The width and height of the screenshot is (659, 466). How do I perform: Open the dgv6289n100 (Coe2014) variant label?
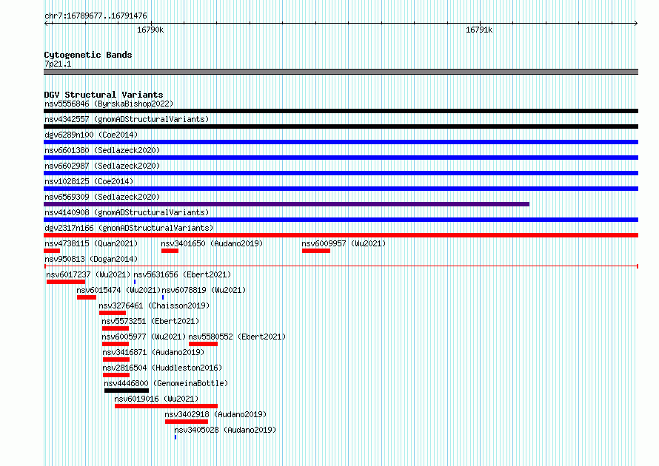click(x=91, y=135)
